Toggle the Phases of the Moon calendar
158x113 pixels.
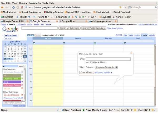tap(12, 98)
